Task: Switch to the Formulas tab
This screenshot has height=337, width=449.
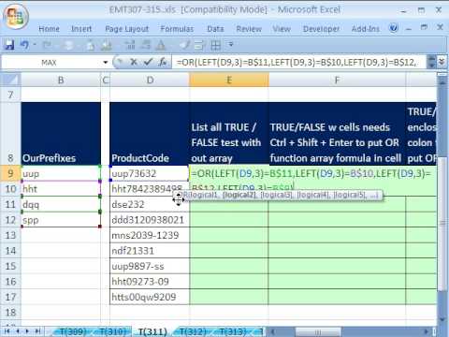Action: pyautogui.click(x=177, y=29)
